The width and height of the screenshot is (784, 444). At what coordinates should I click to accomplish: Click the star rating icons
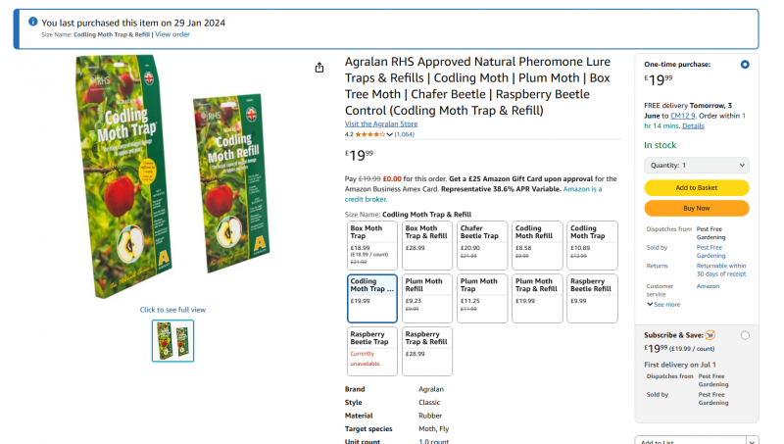tap(369, 134)
